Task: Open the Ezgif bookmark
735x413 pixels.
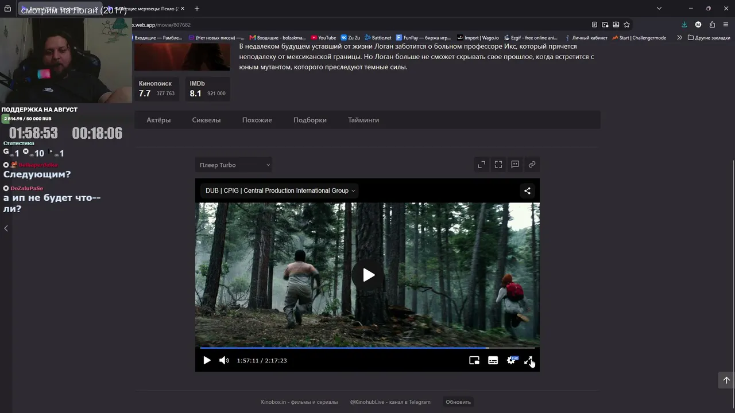Action: pyautogui.click(x=531, y=38)
